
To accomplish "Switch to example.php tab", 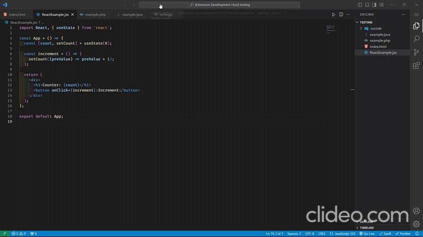I will pos(95,14).
